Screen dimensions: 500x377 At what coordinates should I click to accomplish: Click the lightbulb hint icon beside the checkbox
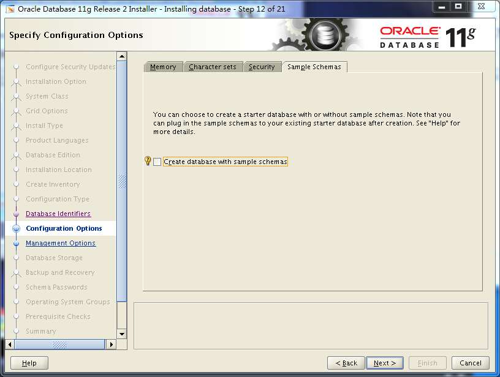[x=147, y=161]
